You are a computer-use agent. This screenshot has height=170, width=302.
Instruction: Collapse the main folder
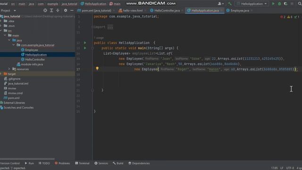pos(5,35)
